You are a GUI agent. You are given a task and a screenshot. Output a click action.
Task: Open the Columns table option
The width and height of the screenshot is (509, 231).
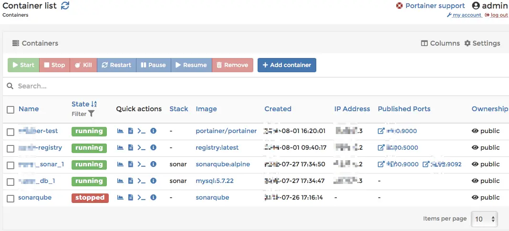point(440,43)
